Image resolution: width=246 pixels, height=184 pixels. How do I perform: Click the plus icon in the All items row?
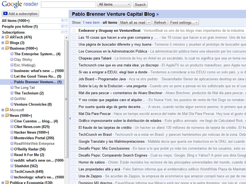tap(63, 20)
